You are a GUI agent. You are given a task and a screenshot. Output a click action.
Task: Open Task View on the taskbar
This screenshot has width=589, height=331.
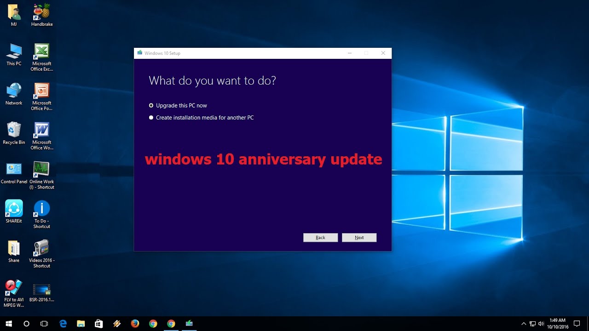pos(44,324)
